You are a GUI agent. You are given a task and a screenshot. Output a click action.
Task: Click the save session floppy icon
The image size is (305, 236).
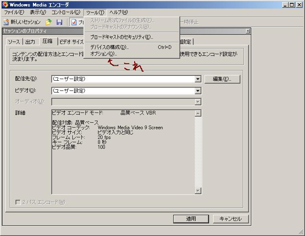coord(59,22)
